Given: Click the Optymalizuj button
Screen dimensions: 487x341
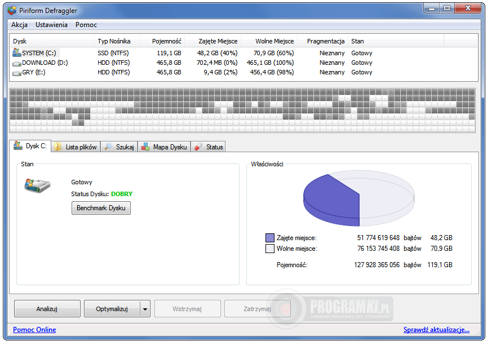Looking at the screenshot, I should click(x=112, y=309).
